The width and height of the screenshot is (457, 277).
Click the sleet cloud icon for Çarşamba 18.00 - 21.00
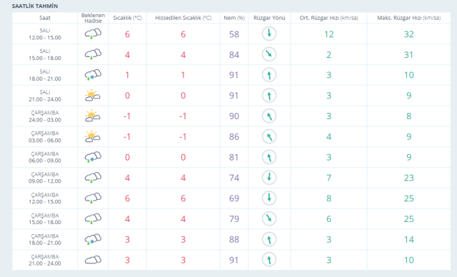93,239
